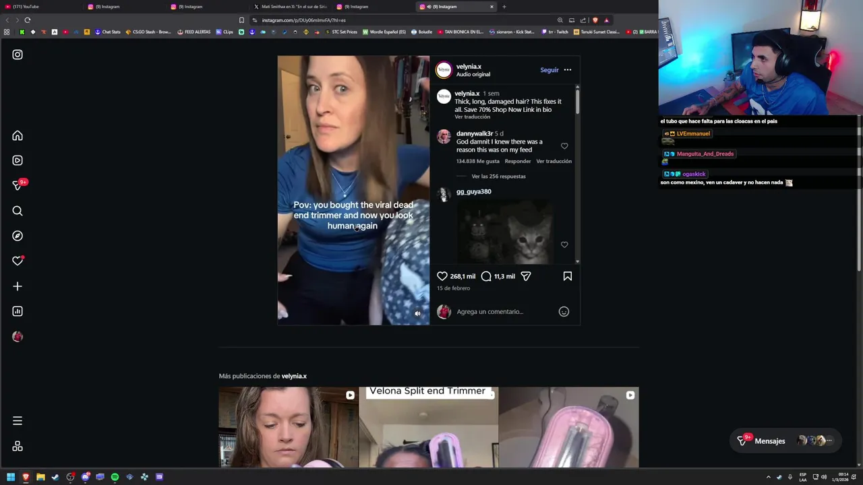
Task: Open the three-dots post options menu
Action: [x=567, y=70]
